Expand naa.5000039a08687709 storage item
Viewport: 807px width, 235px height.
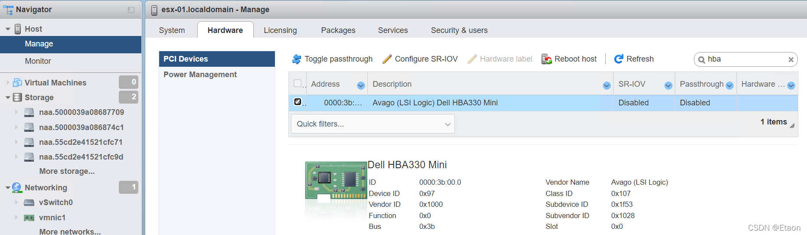coord(16,112)
